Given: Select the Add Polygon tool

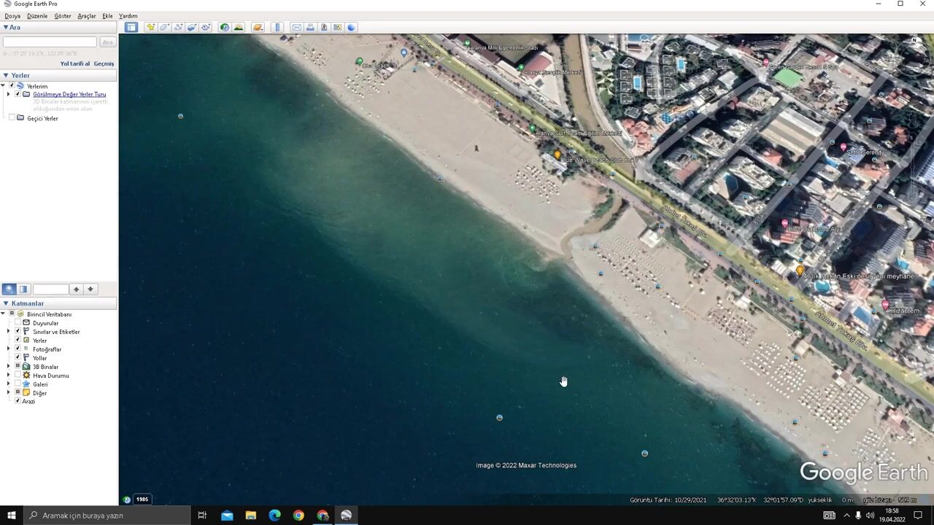Looking at the screenshot, I should 164,27.
